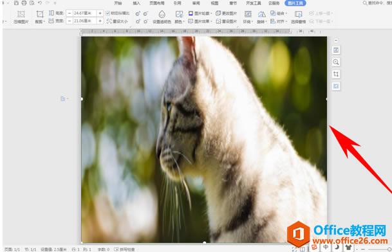
Task: Click the Save icon in quick access toolbar
Action: click(x=16, y=3)
